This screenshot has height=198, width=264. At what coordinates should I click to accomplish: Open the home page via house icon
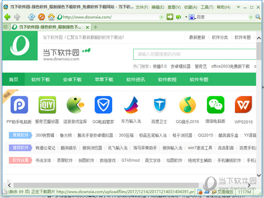pyautogui.click(x=51, y=17)
